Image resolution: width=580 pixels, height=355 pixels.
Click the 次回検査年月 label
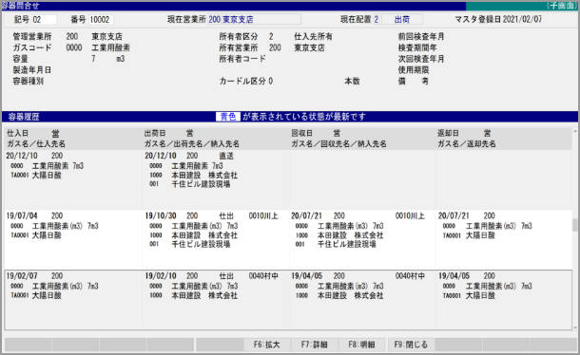pyautogui.click(x=421, y=59)
